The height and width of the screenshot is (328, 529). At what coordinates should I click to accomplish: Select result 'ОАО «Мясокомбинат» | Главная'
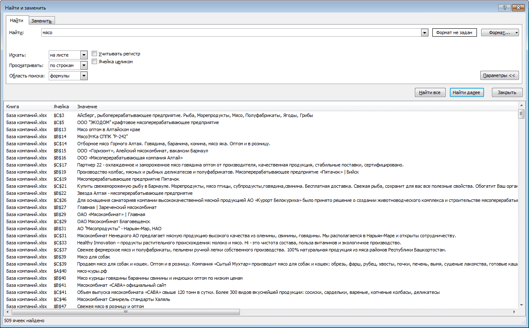click(261, 214)
